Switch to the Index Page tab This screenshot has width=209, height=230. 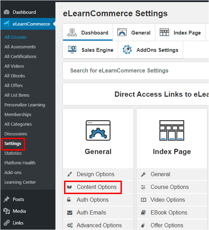180,32
